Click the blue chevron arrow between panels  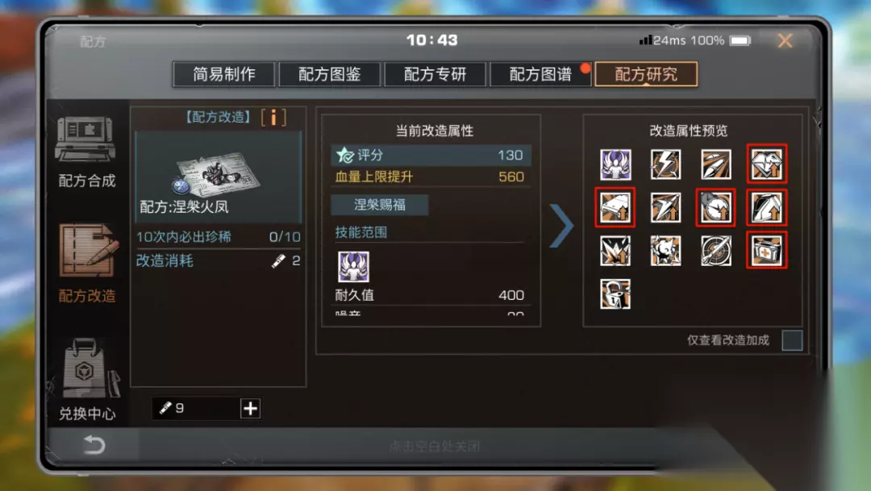pyautogui.click(x=561, y=225)
